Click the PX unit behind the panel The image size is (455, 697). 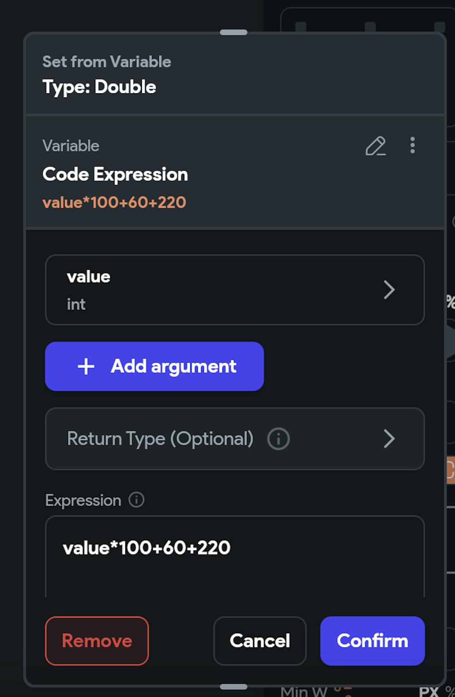coord(429,691)
